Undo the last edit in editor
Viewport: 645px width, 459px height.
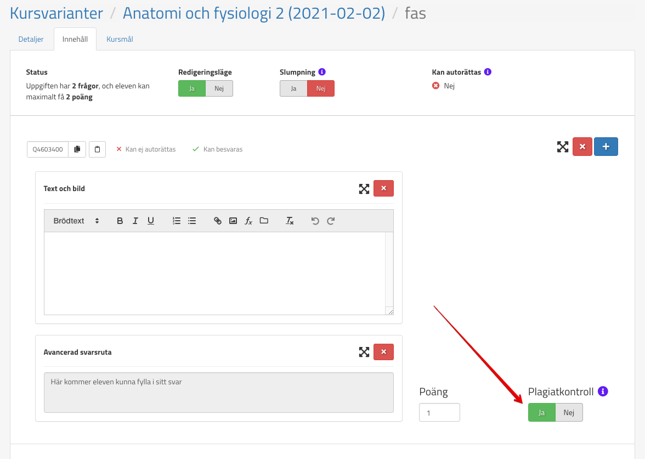point(315,221)
